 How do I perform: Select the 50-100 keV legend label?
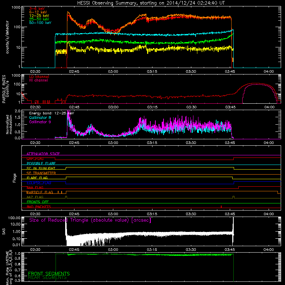click(40, 23)
